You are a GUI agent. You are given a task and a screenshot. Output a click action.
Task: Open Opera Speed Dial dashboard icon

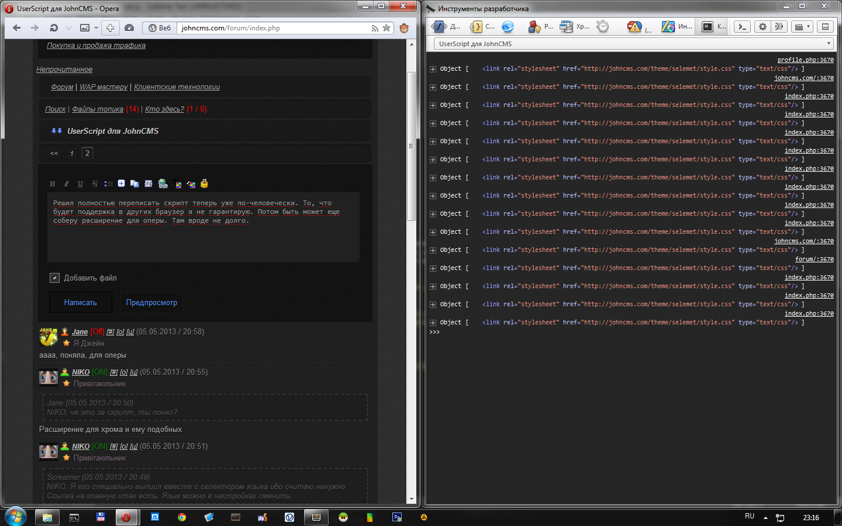(x=129, y=27)
